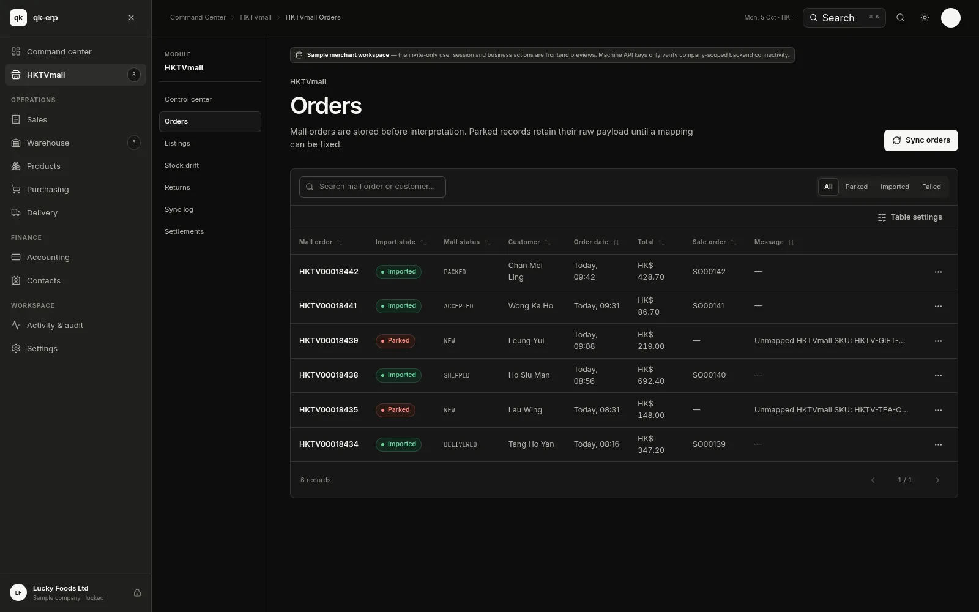This screenshot has width=979, height=612.
Task: Open sale order SO00142
Action: click(x=709, y=272)
